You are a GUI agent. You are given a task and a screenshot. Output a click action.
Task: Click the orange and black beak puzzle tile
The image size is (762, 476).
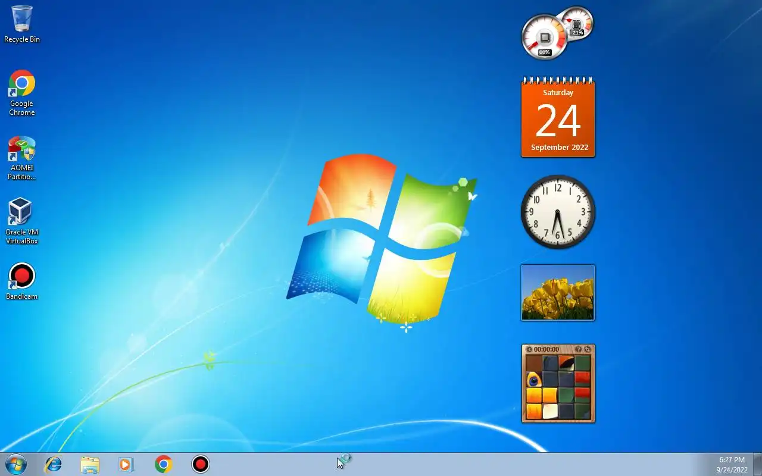point(566,363)
